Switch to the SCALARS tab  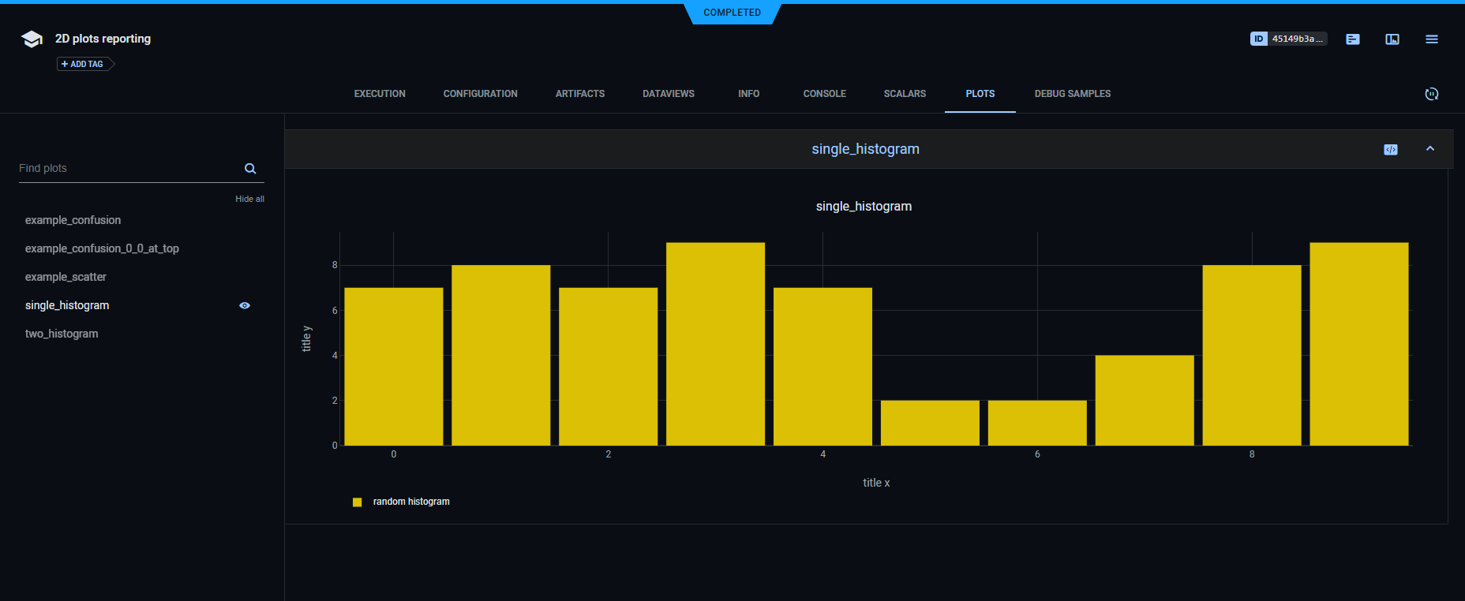[905, 94]
